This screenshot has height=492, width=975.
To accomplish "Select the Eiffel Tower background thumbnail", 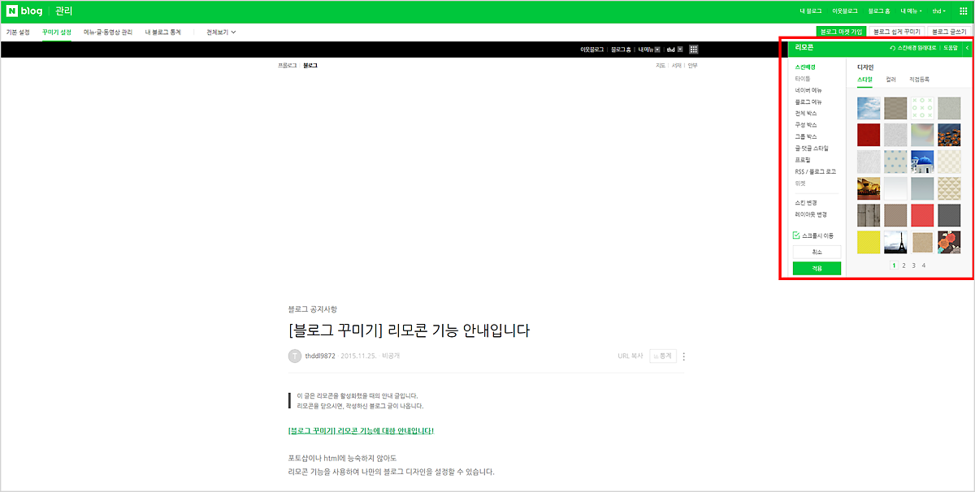I will [896, 242].
